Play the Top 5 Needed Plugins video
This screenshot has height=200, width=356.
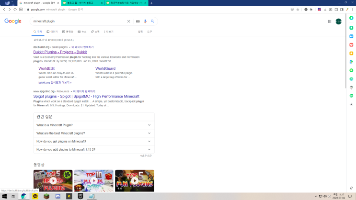pyautogui.click(x=53, y=181)
